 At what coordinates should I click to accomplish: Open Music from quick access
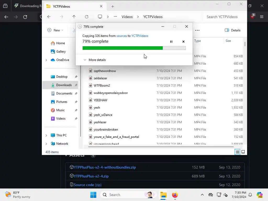pyautogui.click(x=58, y=110)
